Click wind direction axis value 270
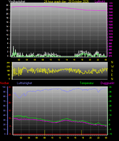119x141 pixels. click(8, 67)
